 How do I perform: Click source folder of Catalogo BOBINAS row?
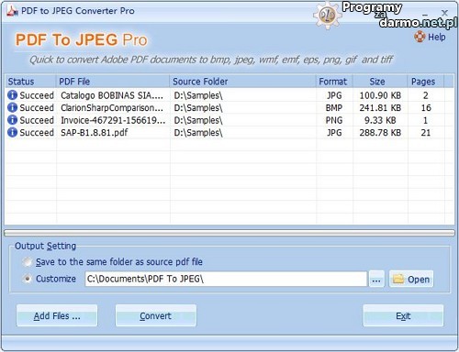pos(198,95)
